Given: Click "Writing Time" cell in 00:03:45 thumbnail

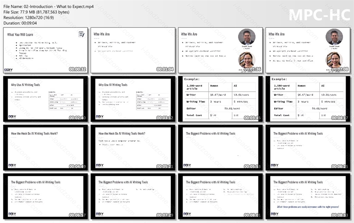Looking at the screenshot, I should [x=196, y=101].
